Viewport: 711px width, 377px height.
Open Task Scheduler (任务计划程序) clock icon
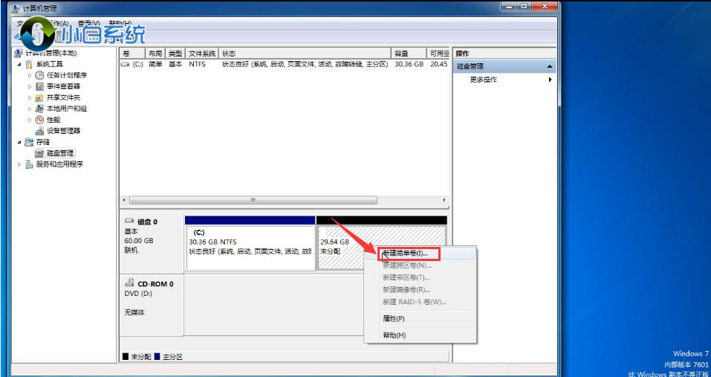(x=39, y=75)
